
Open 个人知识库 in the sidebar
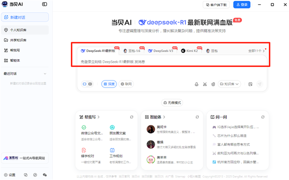25,30
